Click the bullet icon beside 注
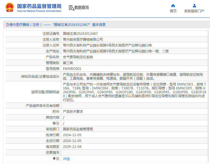The width and height of the screenshot is (210, 164). 54,159
